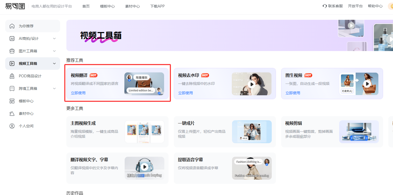Click the toolbox icon beside 图片工具箱
393x195 pixels.
tap(12, 51)
